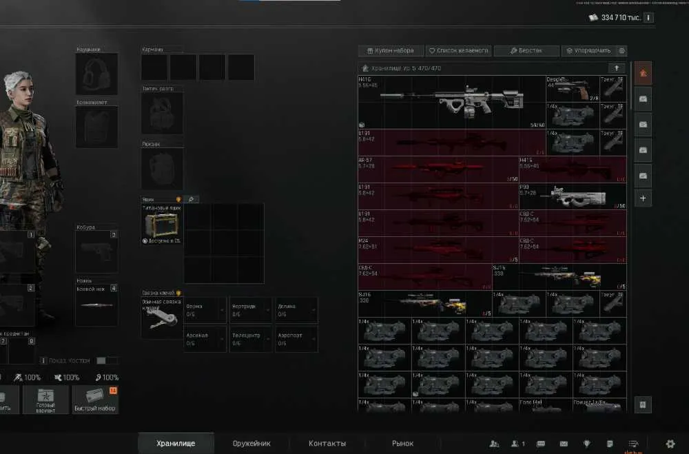The width and height of the screenshot is (689, 454).
Task: Open the Контакты tab
Action: click(x=327, y=444)
